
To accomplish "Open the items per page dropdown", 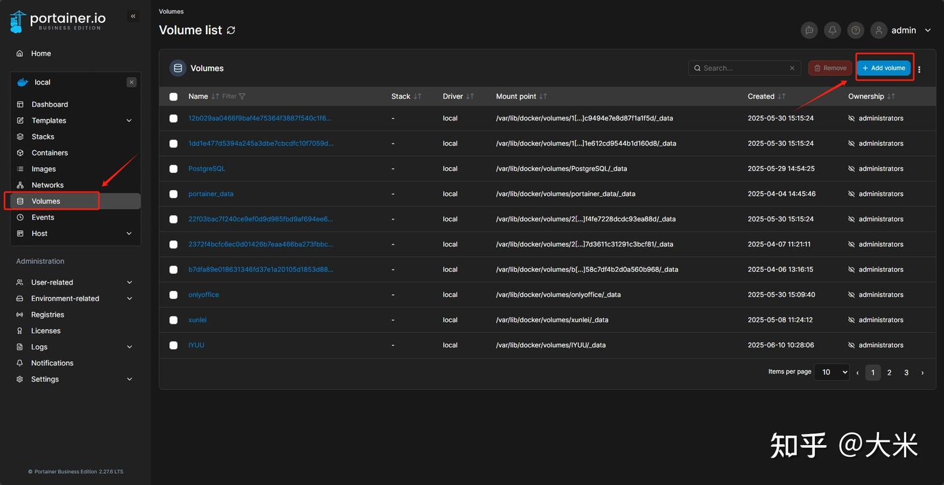I will [831, 372].
